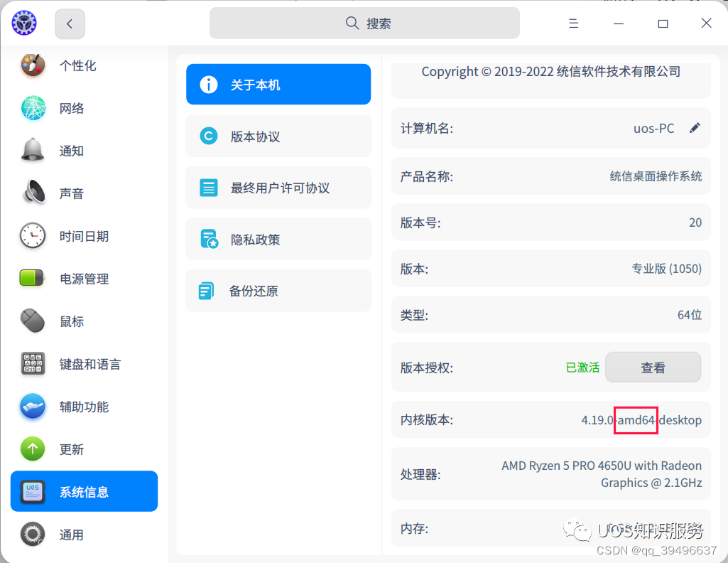
Task: Open the 隐私政策 page
Action: pyautogui.click(x=278, y=239)
